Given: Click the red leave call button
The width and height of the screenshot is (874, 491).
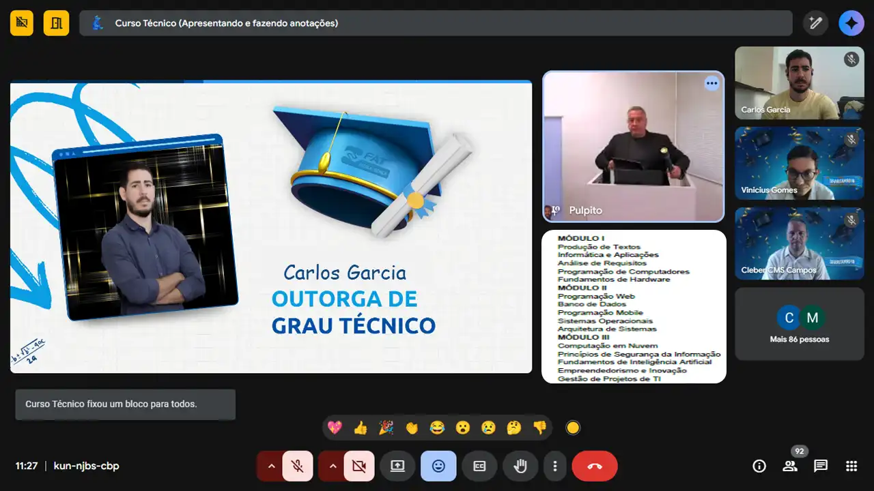Looking at the screenshot, I should click(x=594, y=466).
